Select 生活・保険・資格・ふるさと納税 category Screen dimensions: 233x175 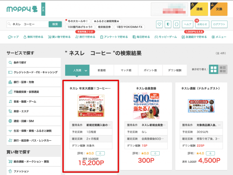pos(34,131)
